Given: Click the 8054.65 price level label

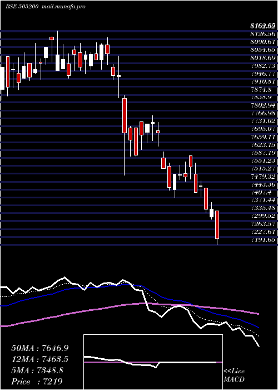Looking at the screenshot, I should click(262, 50).
